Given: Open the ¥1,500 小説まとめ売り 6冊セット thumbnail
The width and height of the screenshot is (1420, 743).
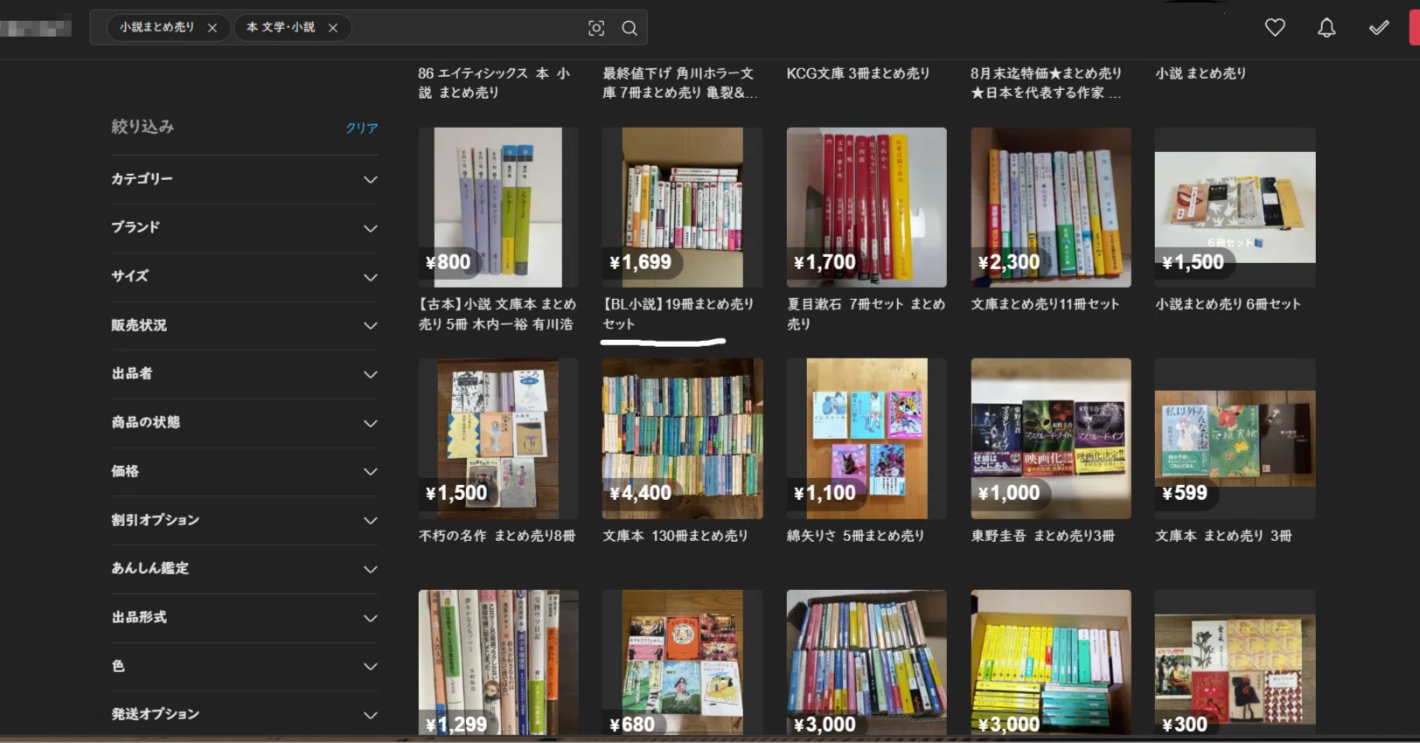Looking at the screenshot, I should (1235, 207).
